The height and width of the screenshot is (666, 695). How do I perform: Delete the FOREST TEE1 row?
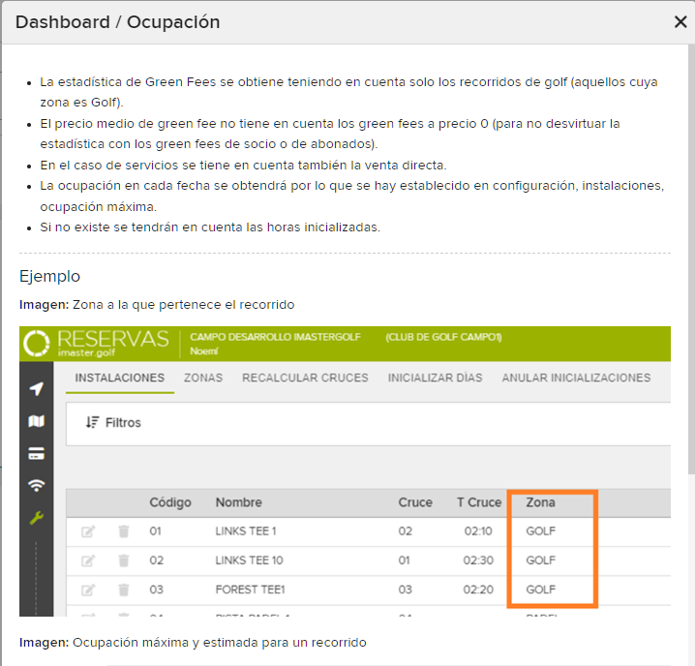(x=124, y=590)
